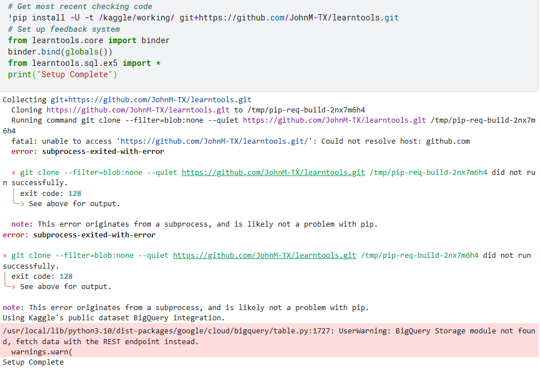Click the final "Setup Complete" output text
This screenshot has height=368, width=540.
coord(33,362)
